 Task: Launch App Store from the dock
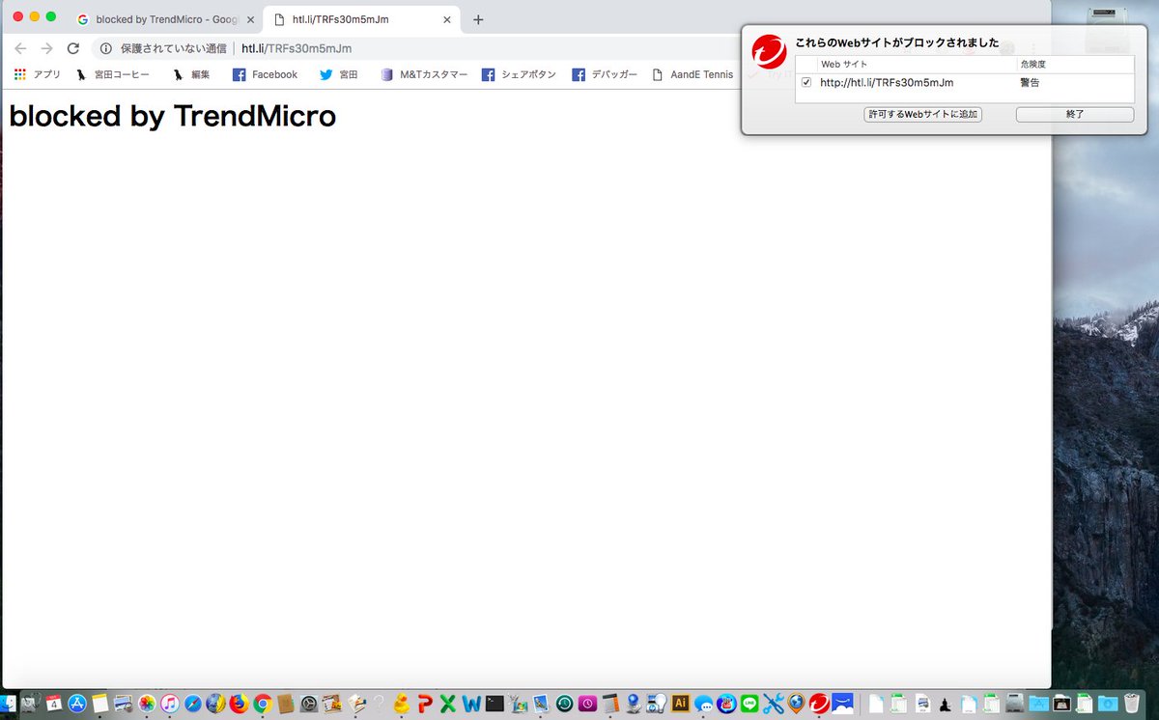click(x=77, y=704)
